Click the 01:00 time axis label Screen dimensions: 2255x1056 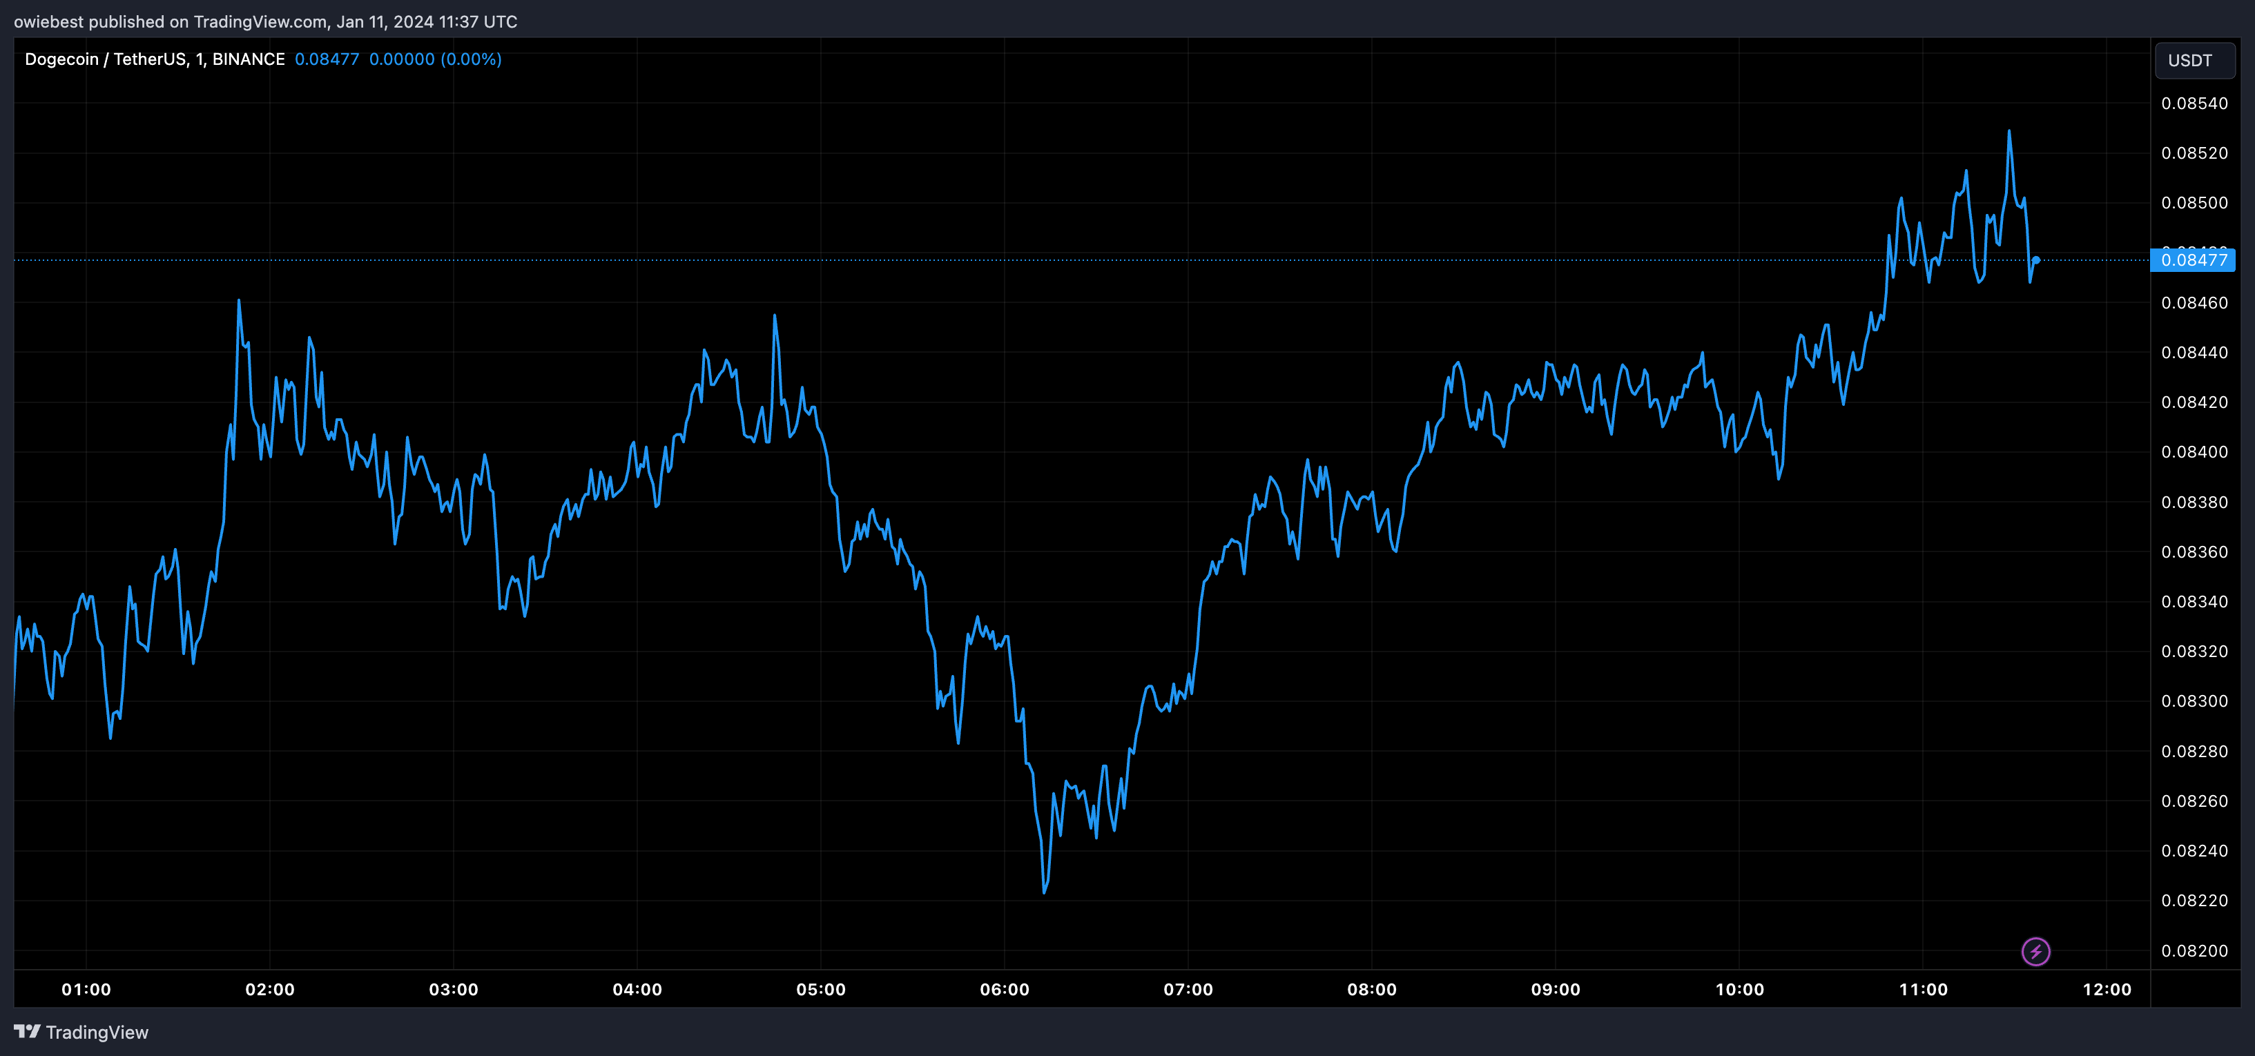coord(87,990)
